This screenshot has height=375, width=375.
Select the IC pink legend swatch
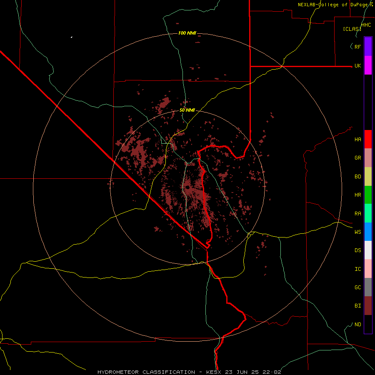[368, 269]
